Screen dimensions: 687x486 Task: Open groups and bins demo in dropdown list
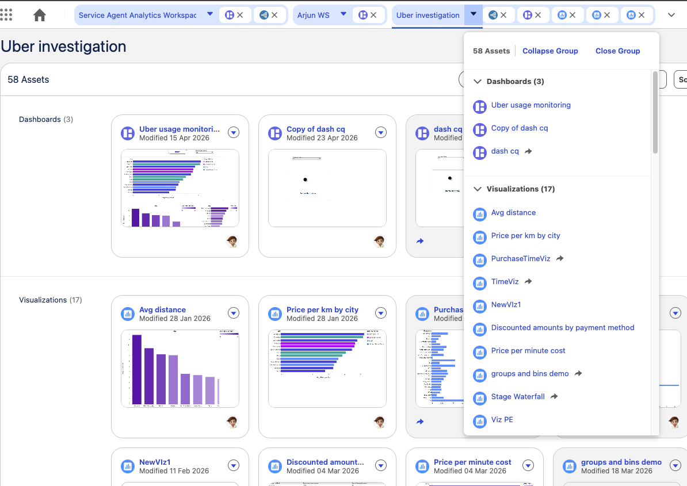[x=530, y=373]
